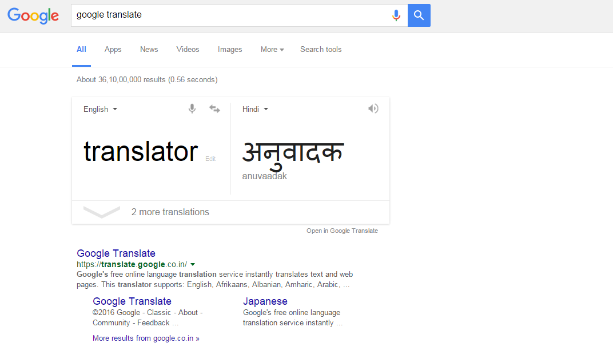The width and height of the screenshot is (613, 351).
Task: Switch to the Apps tab
Action: (x=113, y=50)
